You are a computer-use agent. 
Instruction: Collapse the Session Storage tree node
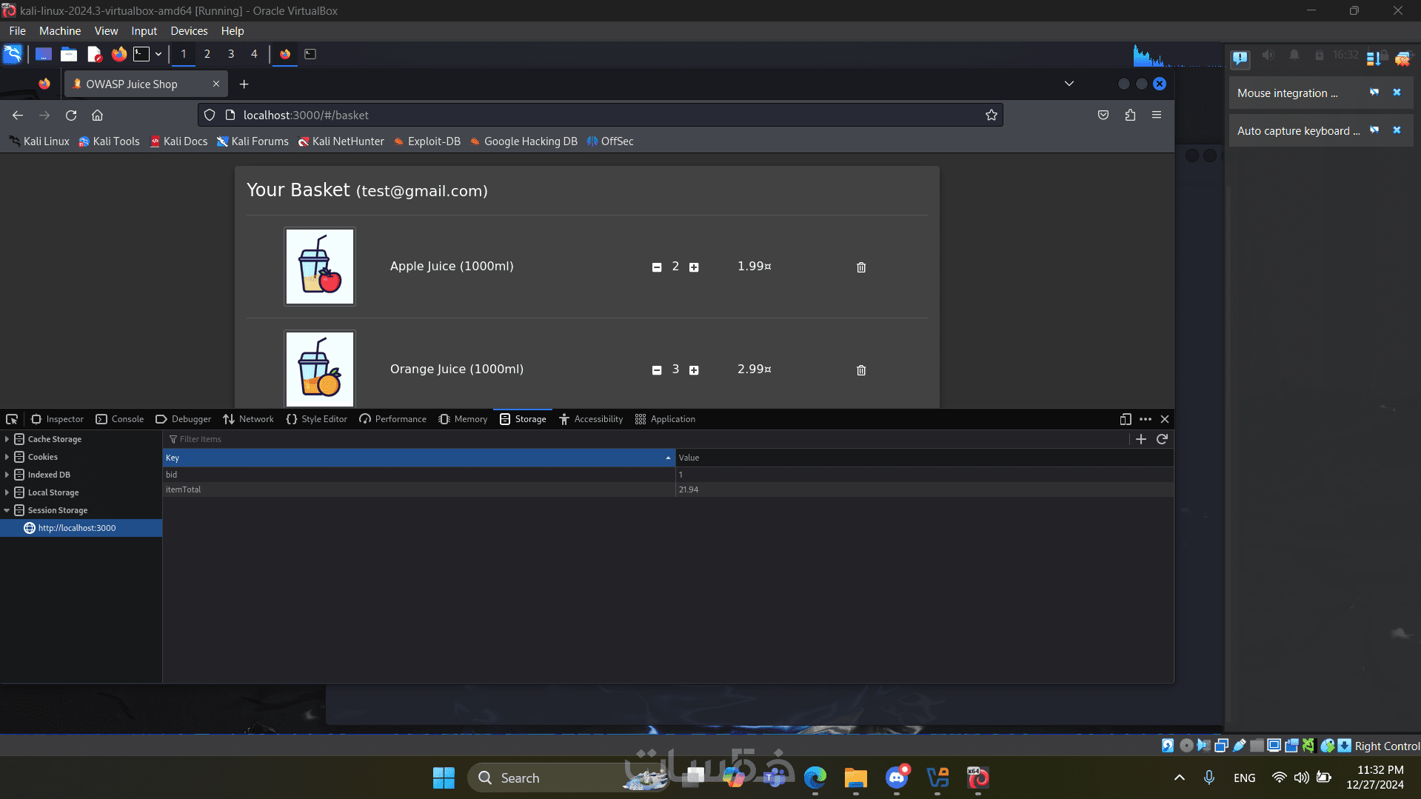click(x=7, y=510)
